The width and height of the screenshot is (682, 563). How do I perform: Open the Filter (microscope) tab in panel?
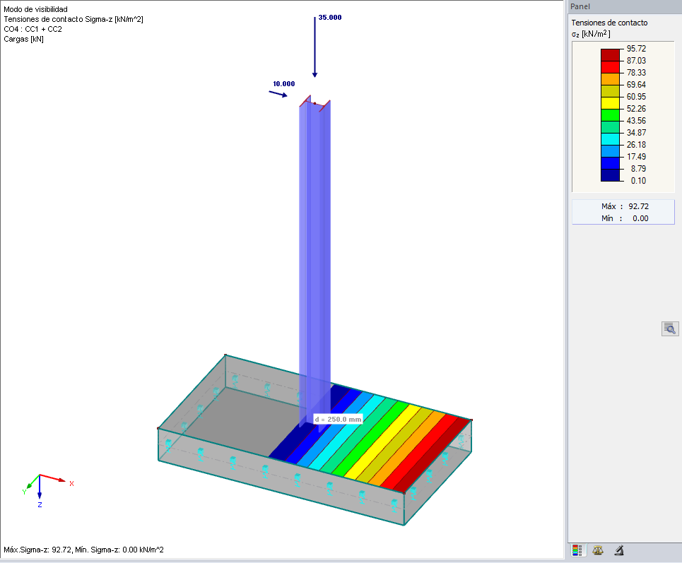[619, 550]
